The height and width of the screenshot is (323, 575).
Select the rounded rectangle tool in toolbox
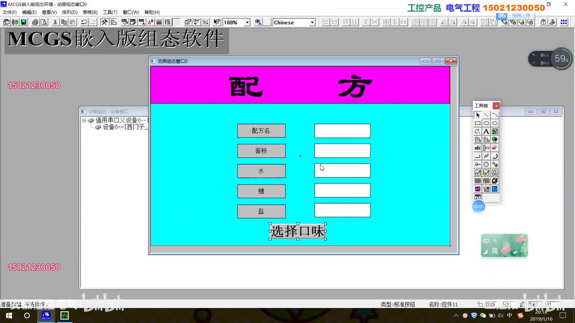[486, 123]
